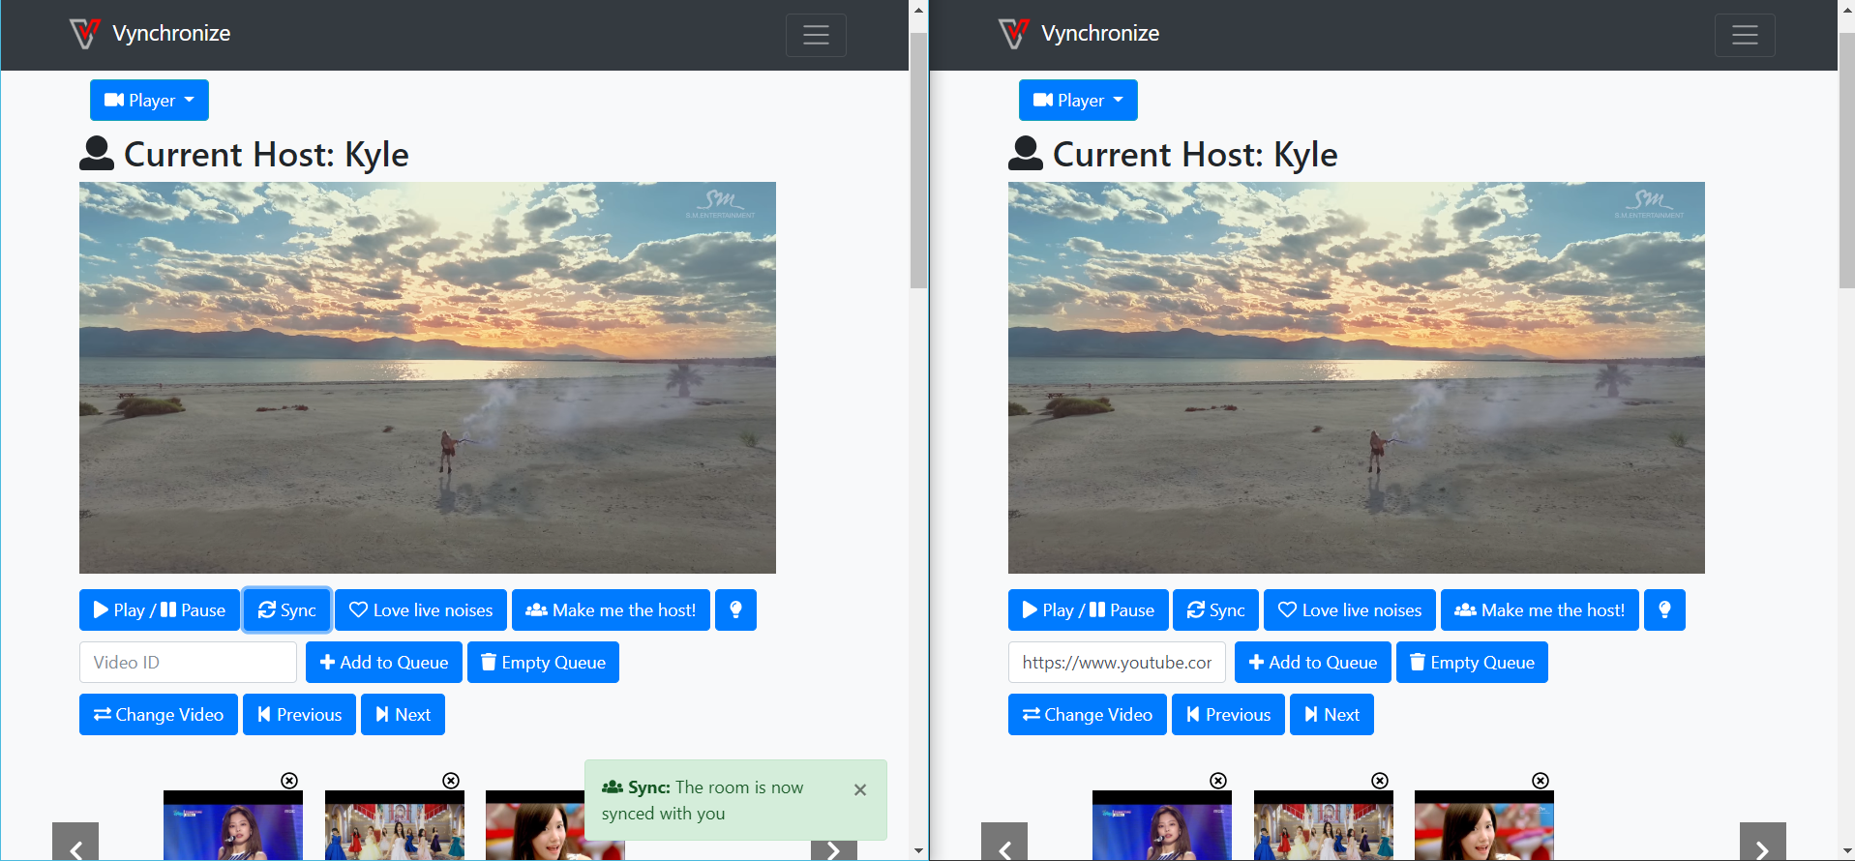1855x861 pixels.
Task: Click Add to Queue in right window
Action: [x=1313, y=662]
